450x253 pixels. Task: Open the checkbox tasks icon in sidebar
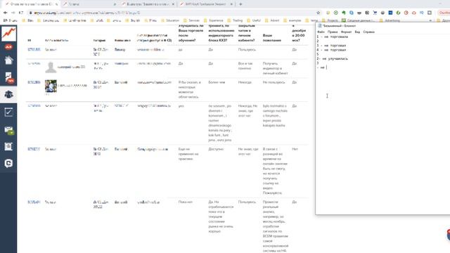coord(8,112)
